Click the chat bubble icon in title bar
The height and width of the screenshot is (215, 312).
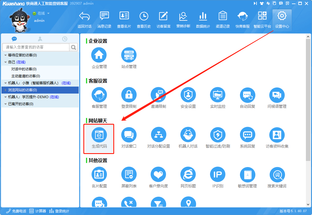point(281,3)
